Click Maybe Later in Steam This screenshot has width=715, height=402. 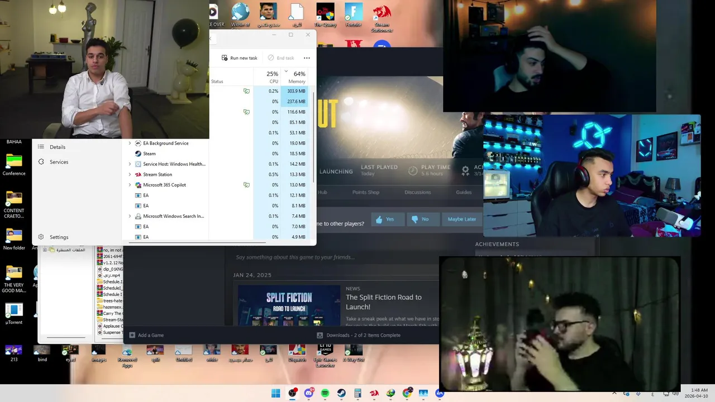(461, 219)
